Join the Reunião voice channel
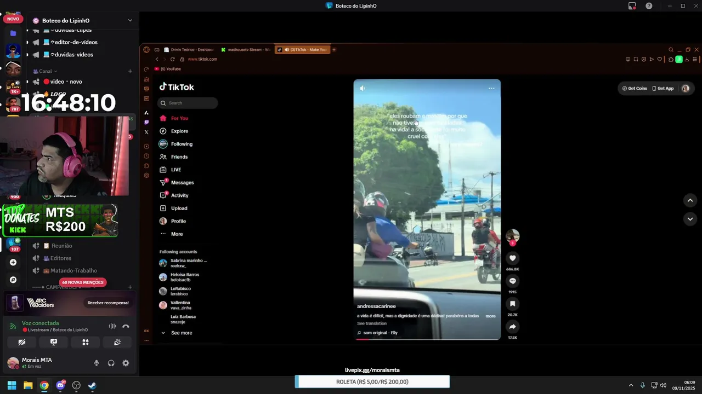The height and width of the screenshot is (394, 702). tap(62, 246)
